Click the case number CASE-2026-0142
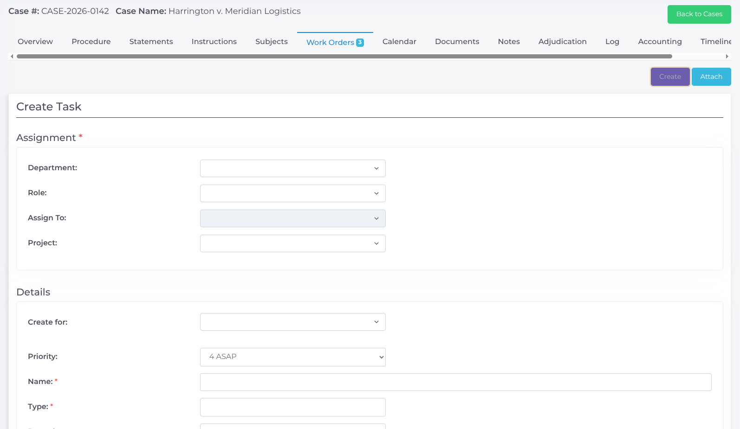 (75, 11)
